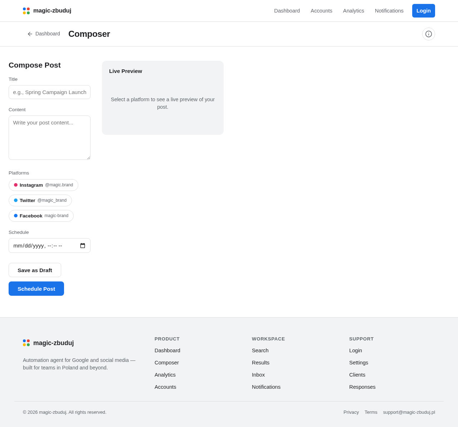Click the copyright 2026 text
The image size is (458, 427).
pos(65,412)
